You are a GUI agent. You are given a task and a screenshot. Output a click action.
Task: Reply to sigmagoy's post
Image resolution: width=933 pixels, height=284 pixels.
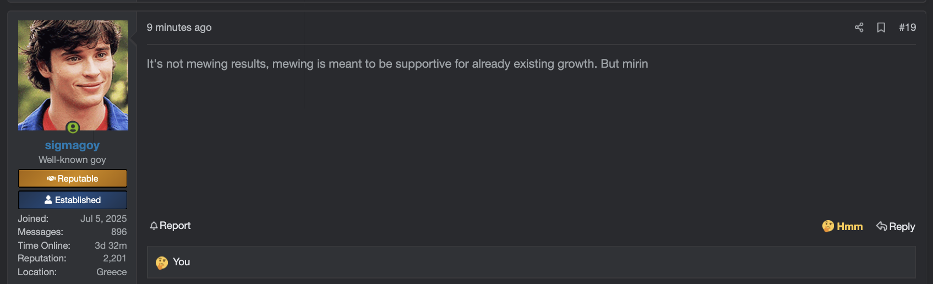pyautogui.click(x=896, y=226)
